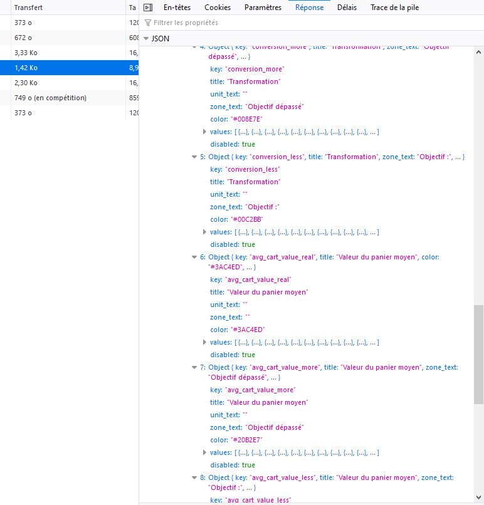The width and height of the screenshot is (484, 505).
Task: Expand values array under avg_cart_value_real
Action: point(204,342)
